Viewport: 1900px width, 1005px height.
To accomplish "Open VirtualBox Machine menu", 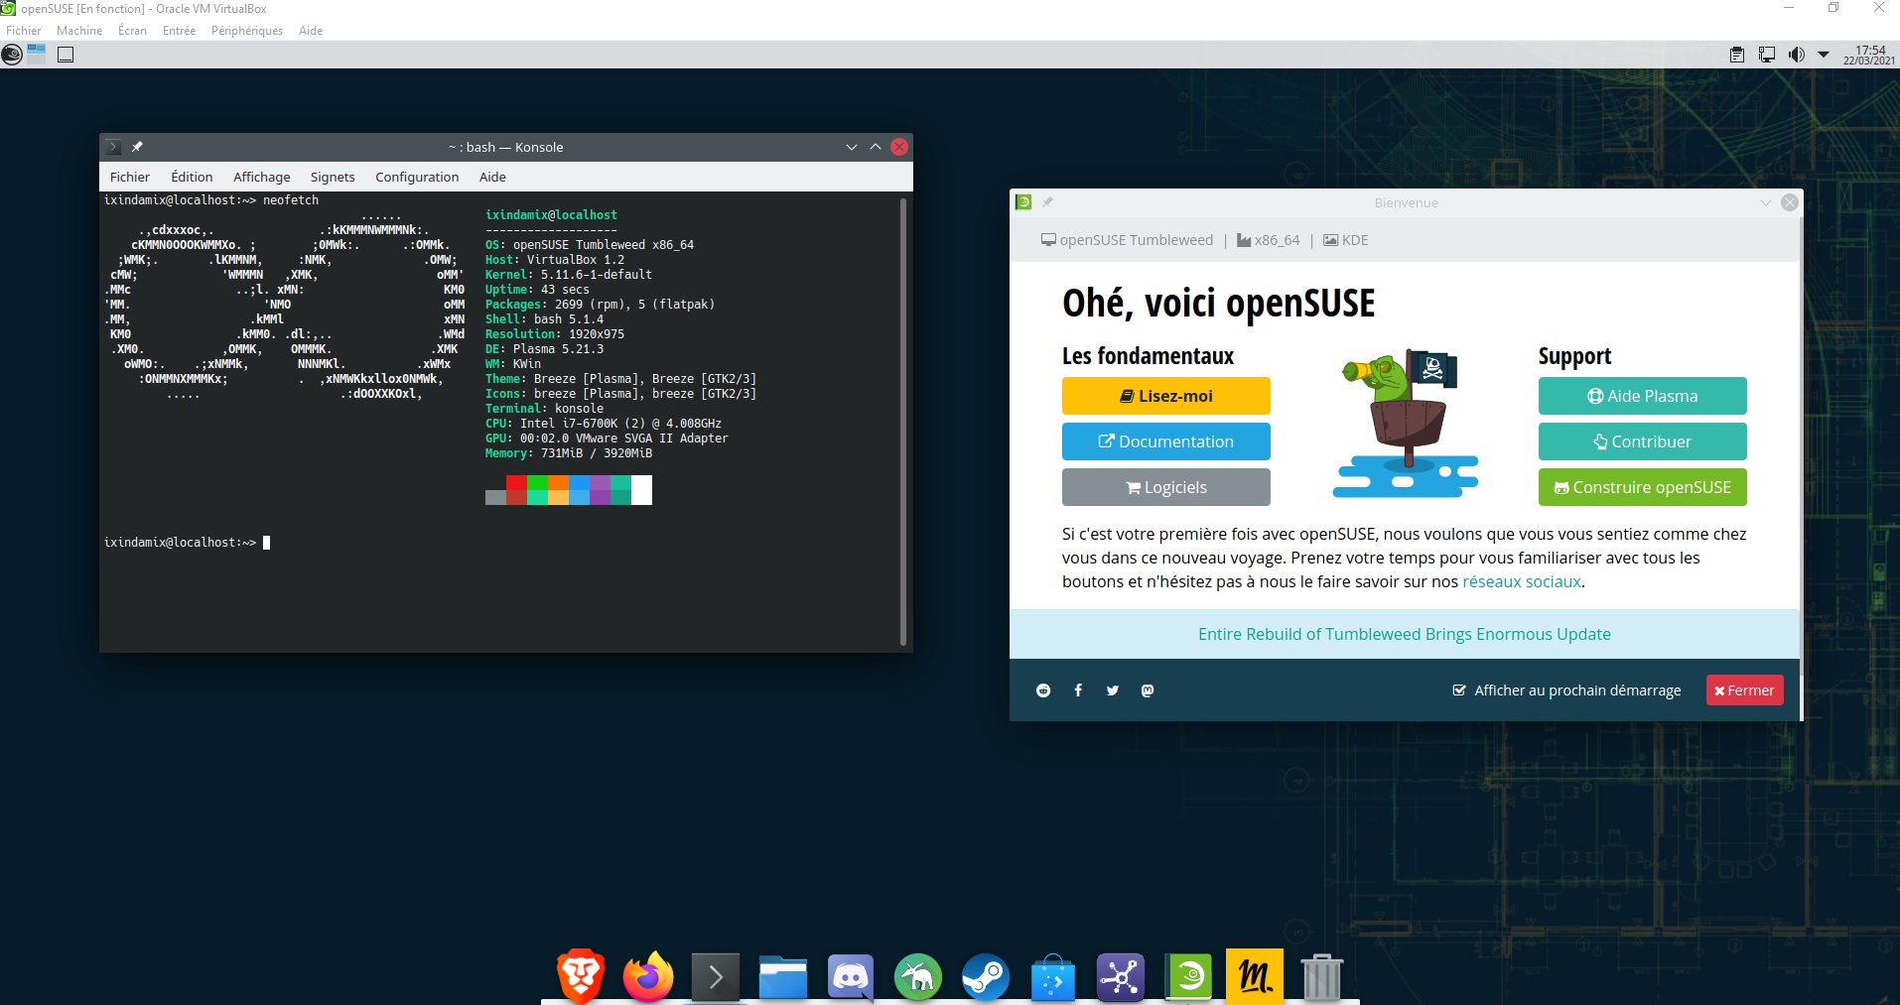I will (79, 31).
